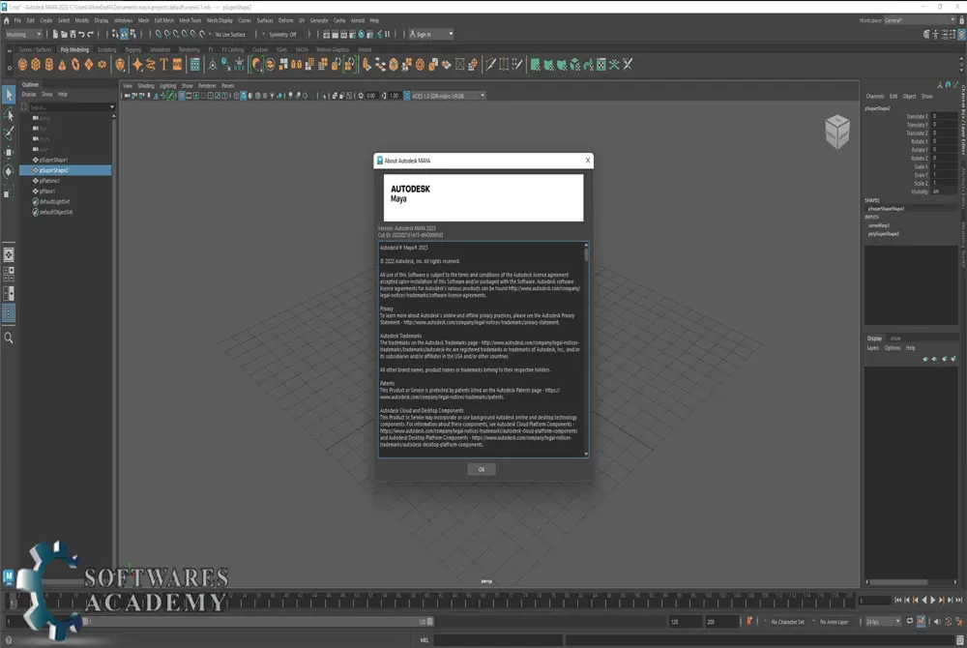
Task: Select the polygon sphere shelf icon
Action: (x=23, y=64)
